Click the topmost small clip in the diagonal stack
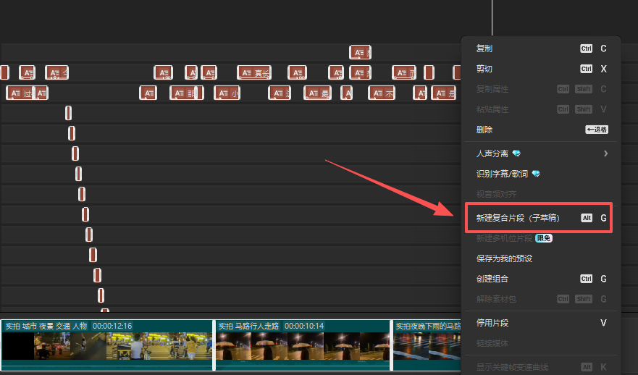 click(x=68, y=113)
